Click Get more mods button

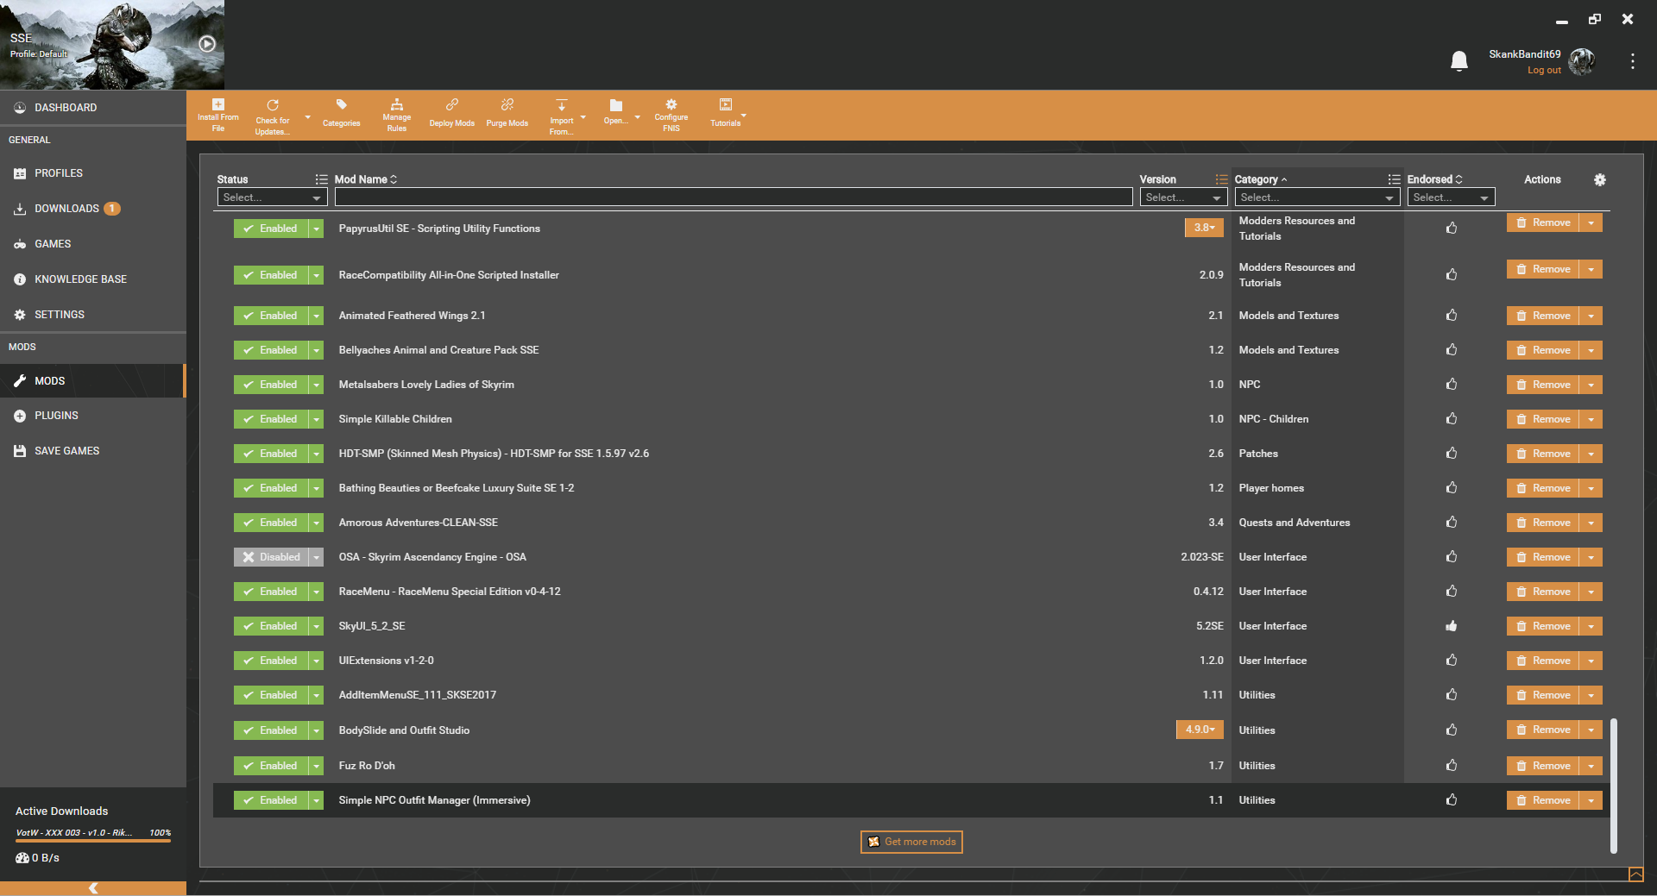[x=911, y=842]
